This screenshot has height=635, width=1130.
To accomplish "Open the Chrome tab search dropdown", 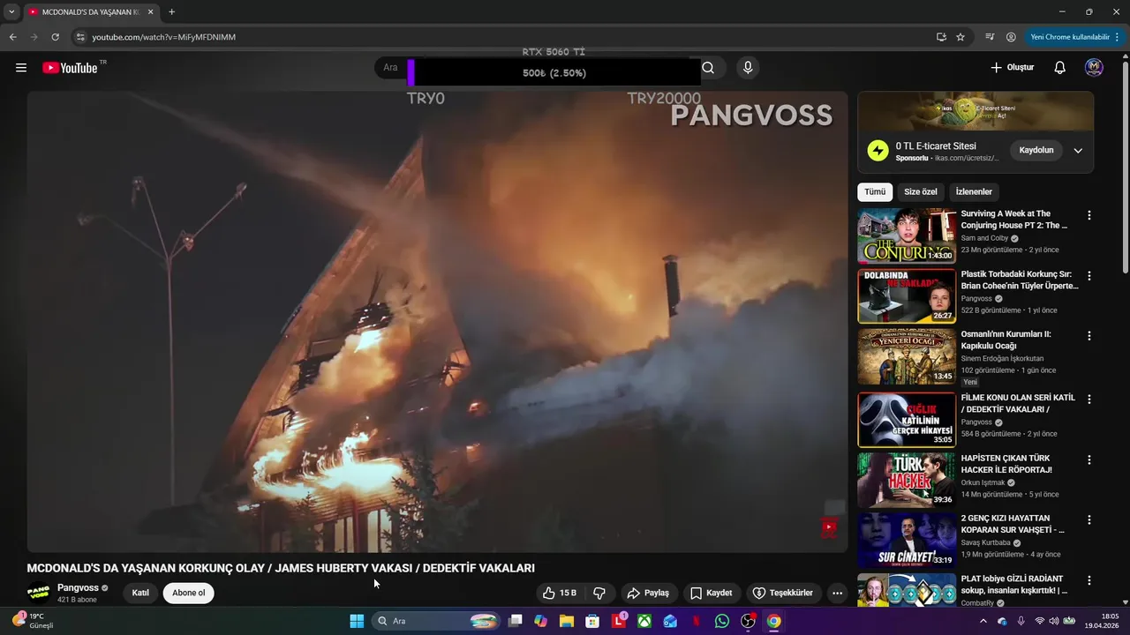I will [x=11, y=12].
